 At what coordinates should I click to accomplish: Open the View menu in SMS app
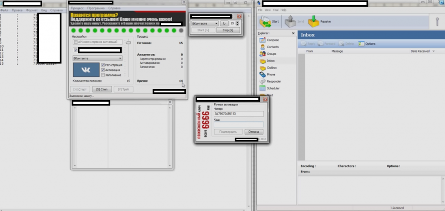click(268, 10)
